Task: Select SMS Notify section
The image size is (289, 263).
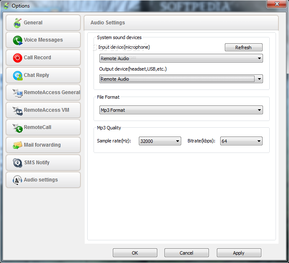Action: click(43, 163)
